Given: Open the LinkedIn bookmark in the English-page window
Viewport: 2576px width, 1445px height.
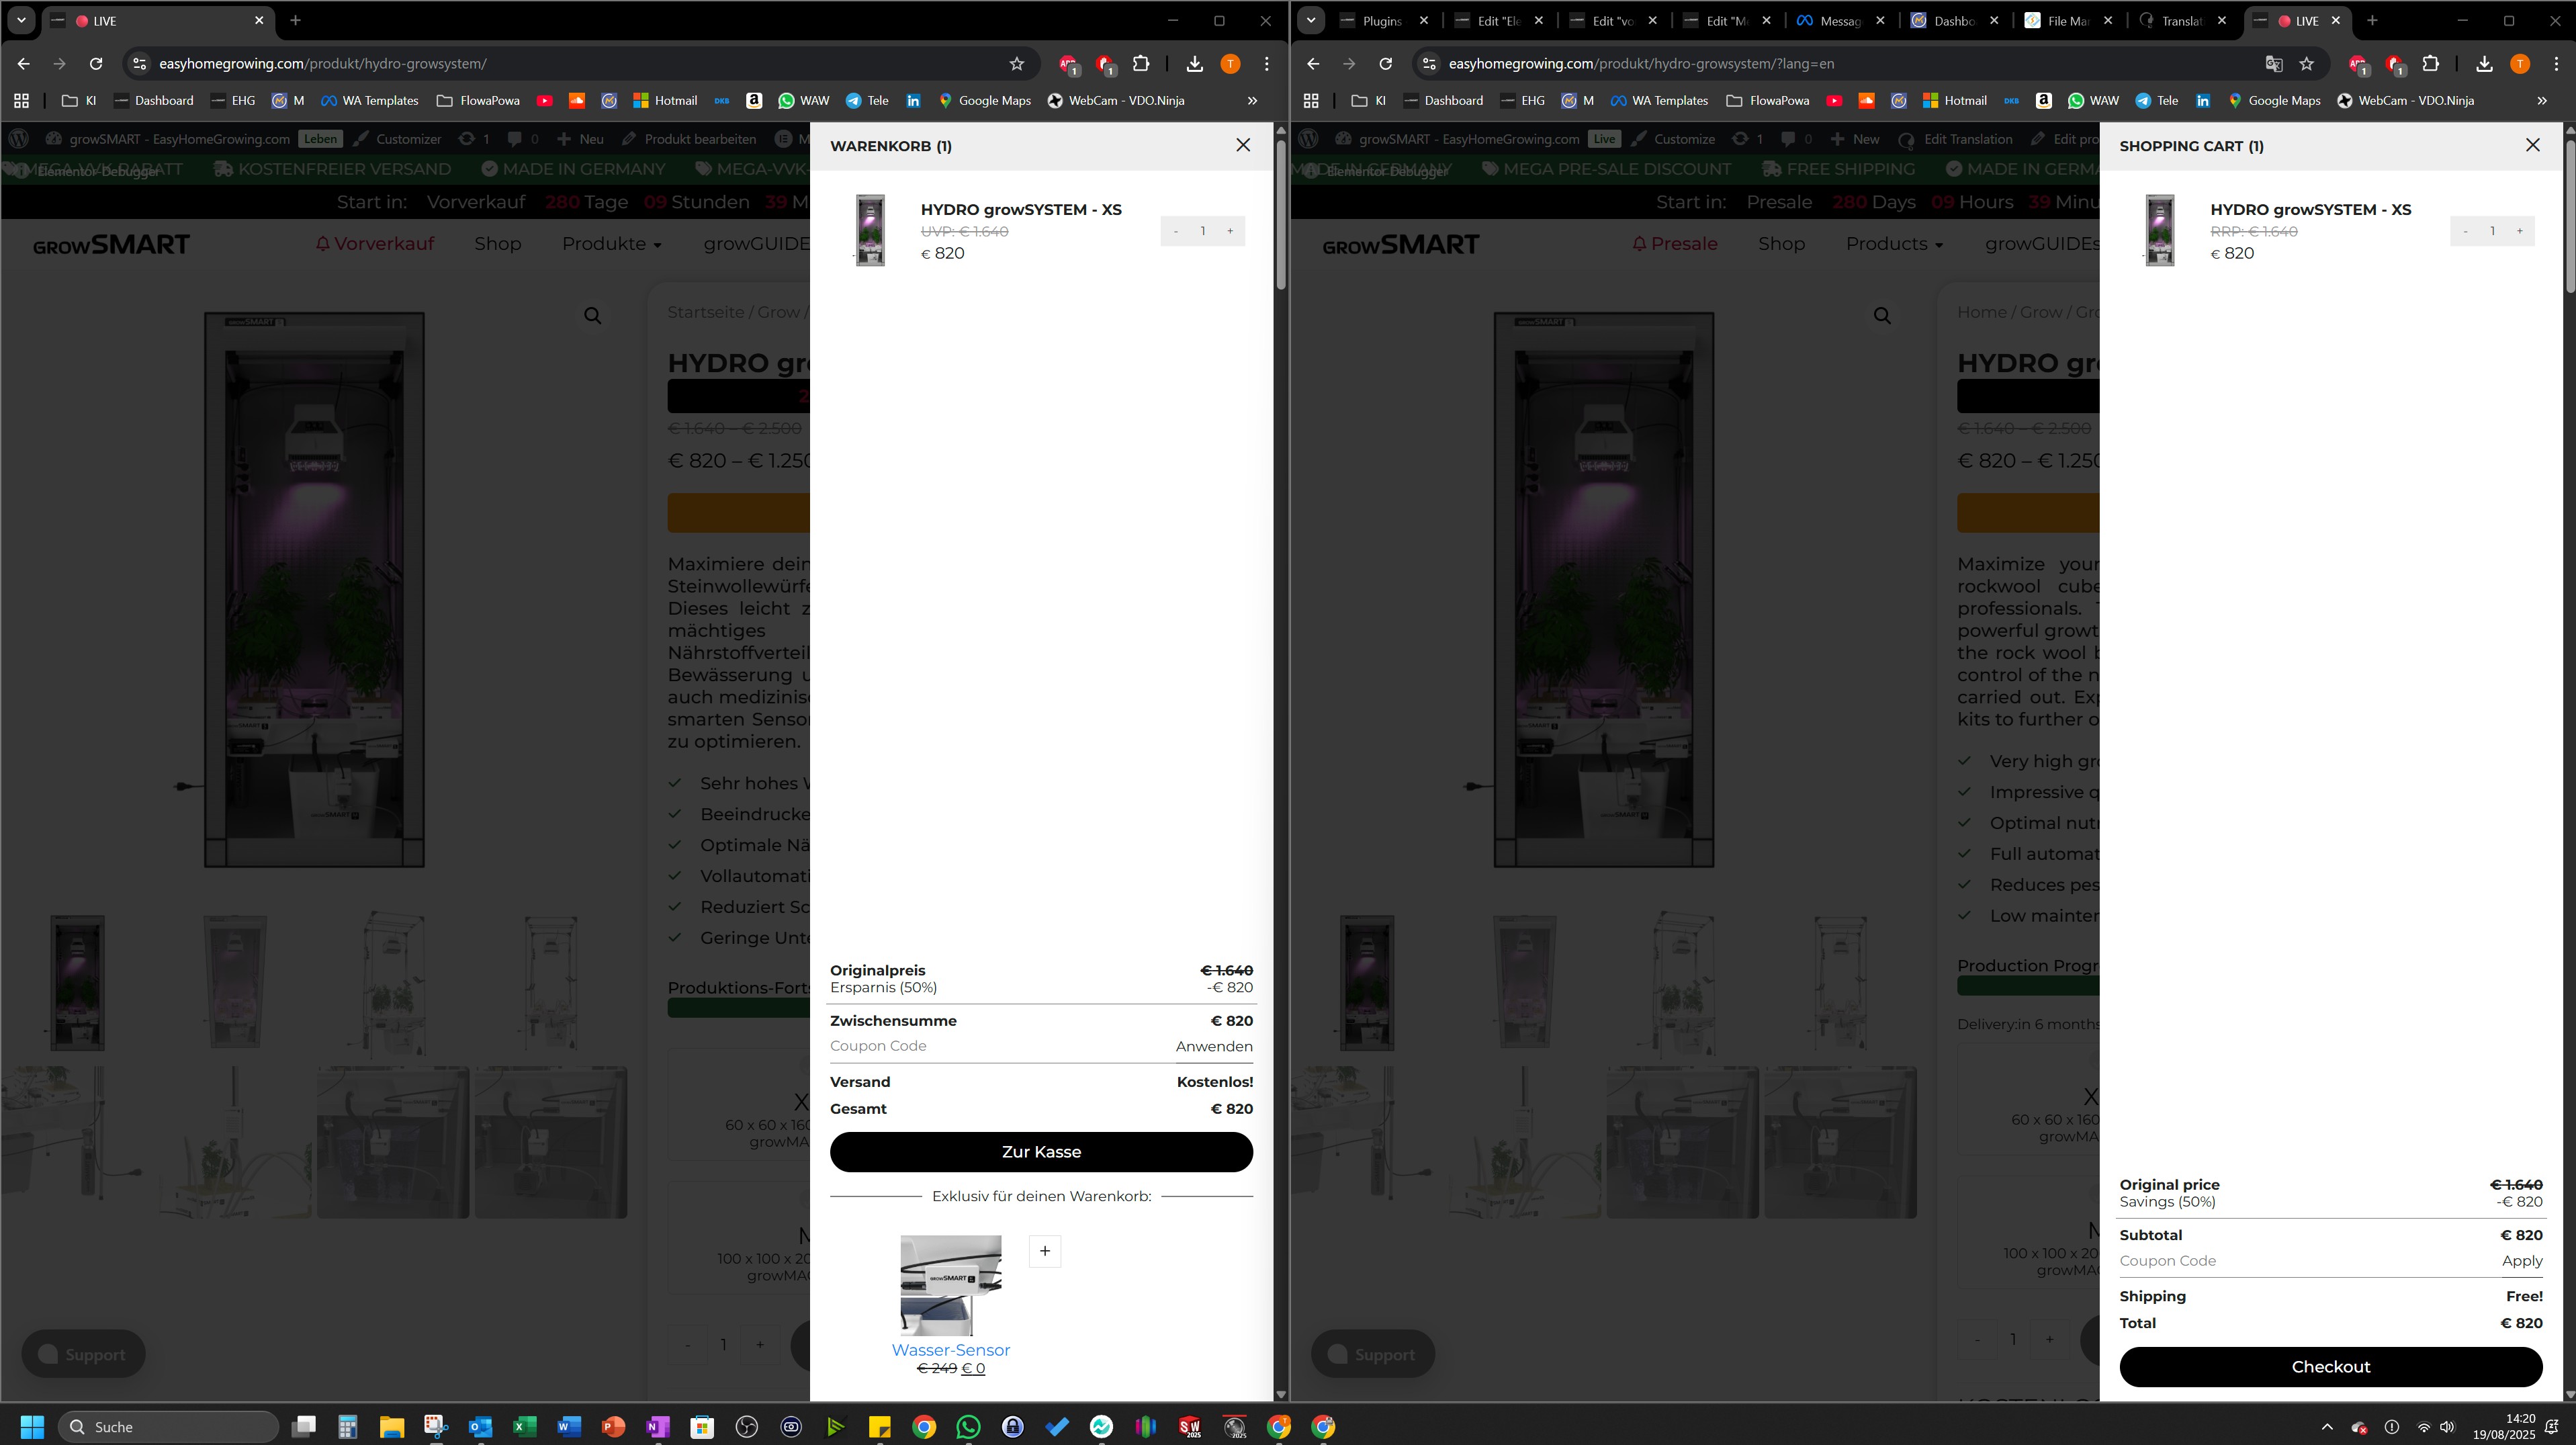Looking at the screenshot, I should click(2203, 101).
